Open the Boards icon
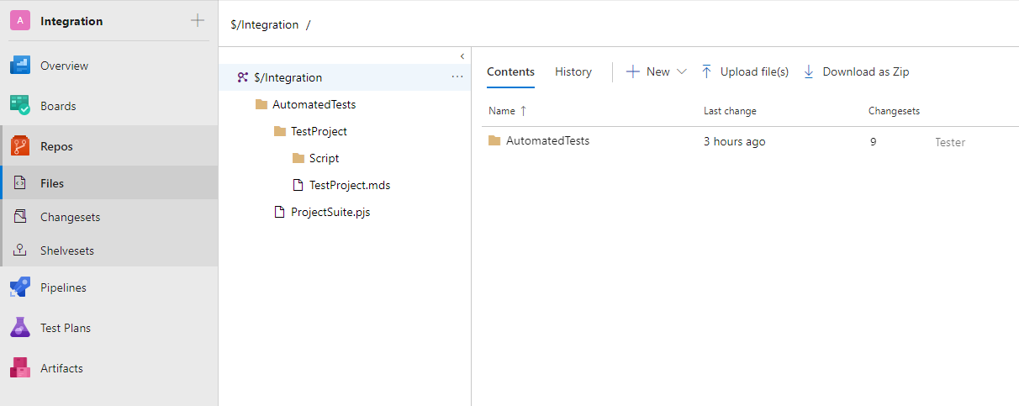Viewport: 1019px width, 406px height. [20, 106]
